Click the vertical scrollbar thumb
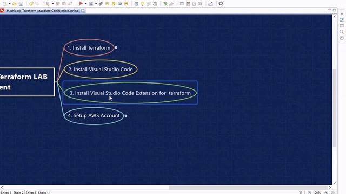The image size is (346, 194). pyautogui.click(x=335, y=108)
